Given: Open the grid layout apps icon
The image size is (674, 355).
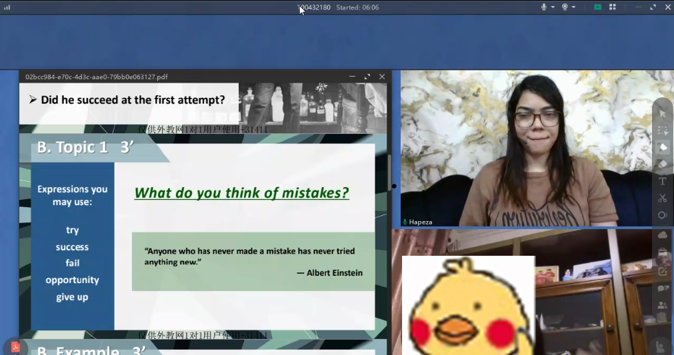Looking at the screenshot, I should point(613,7).
